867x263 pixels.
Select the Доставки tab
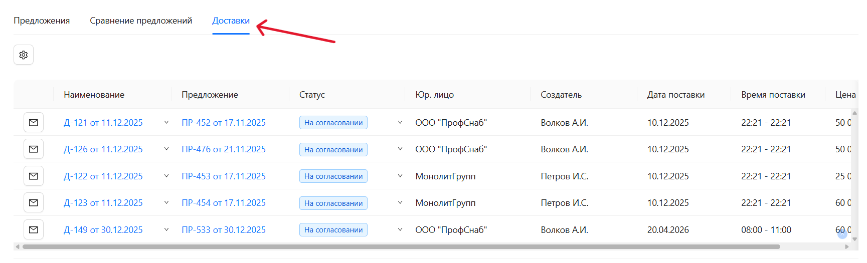(231, 21)
